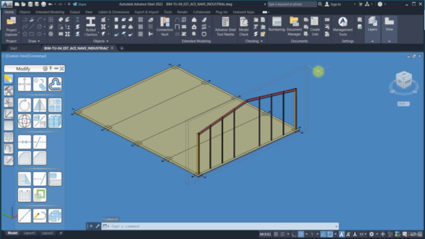
Task: Toggle polar tracking in status bar
Action: [301, 234]
